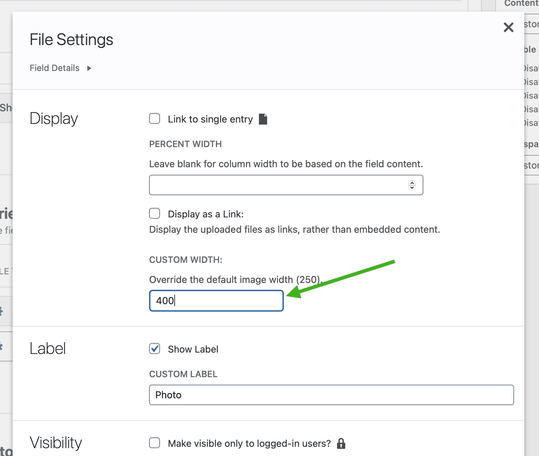Enable Display as a Link checkbox
Image resolution: width=539 pixels, height=456 pixels.
[155, 214]
